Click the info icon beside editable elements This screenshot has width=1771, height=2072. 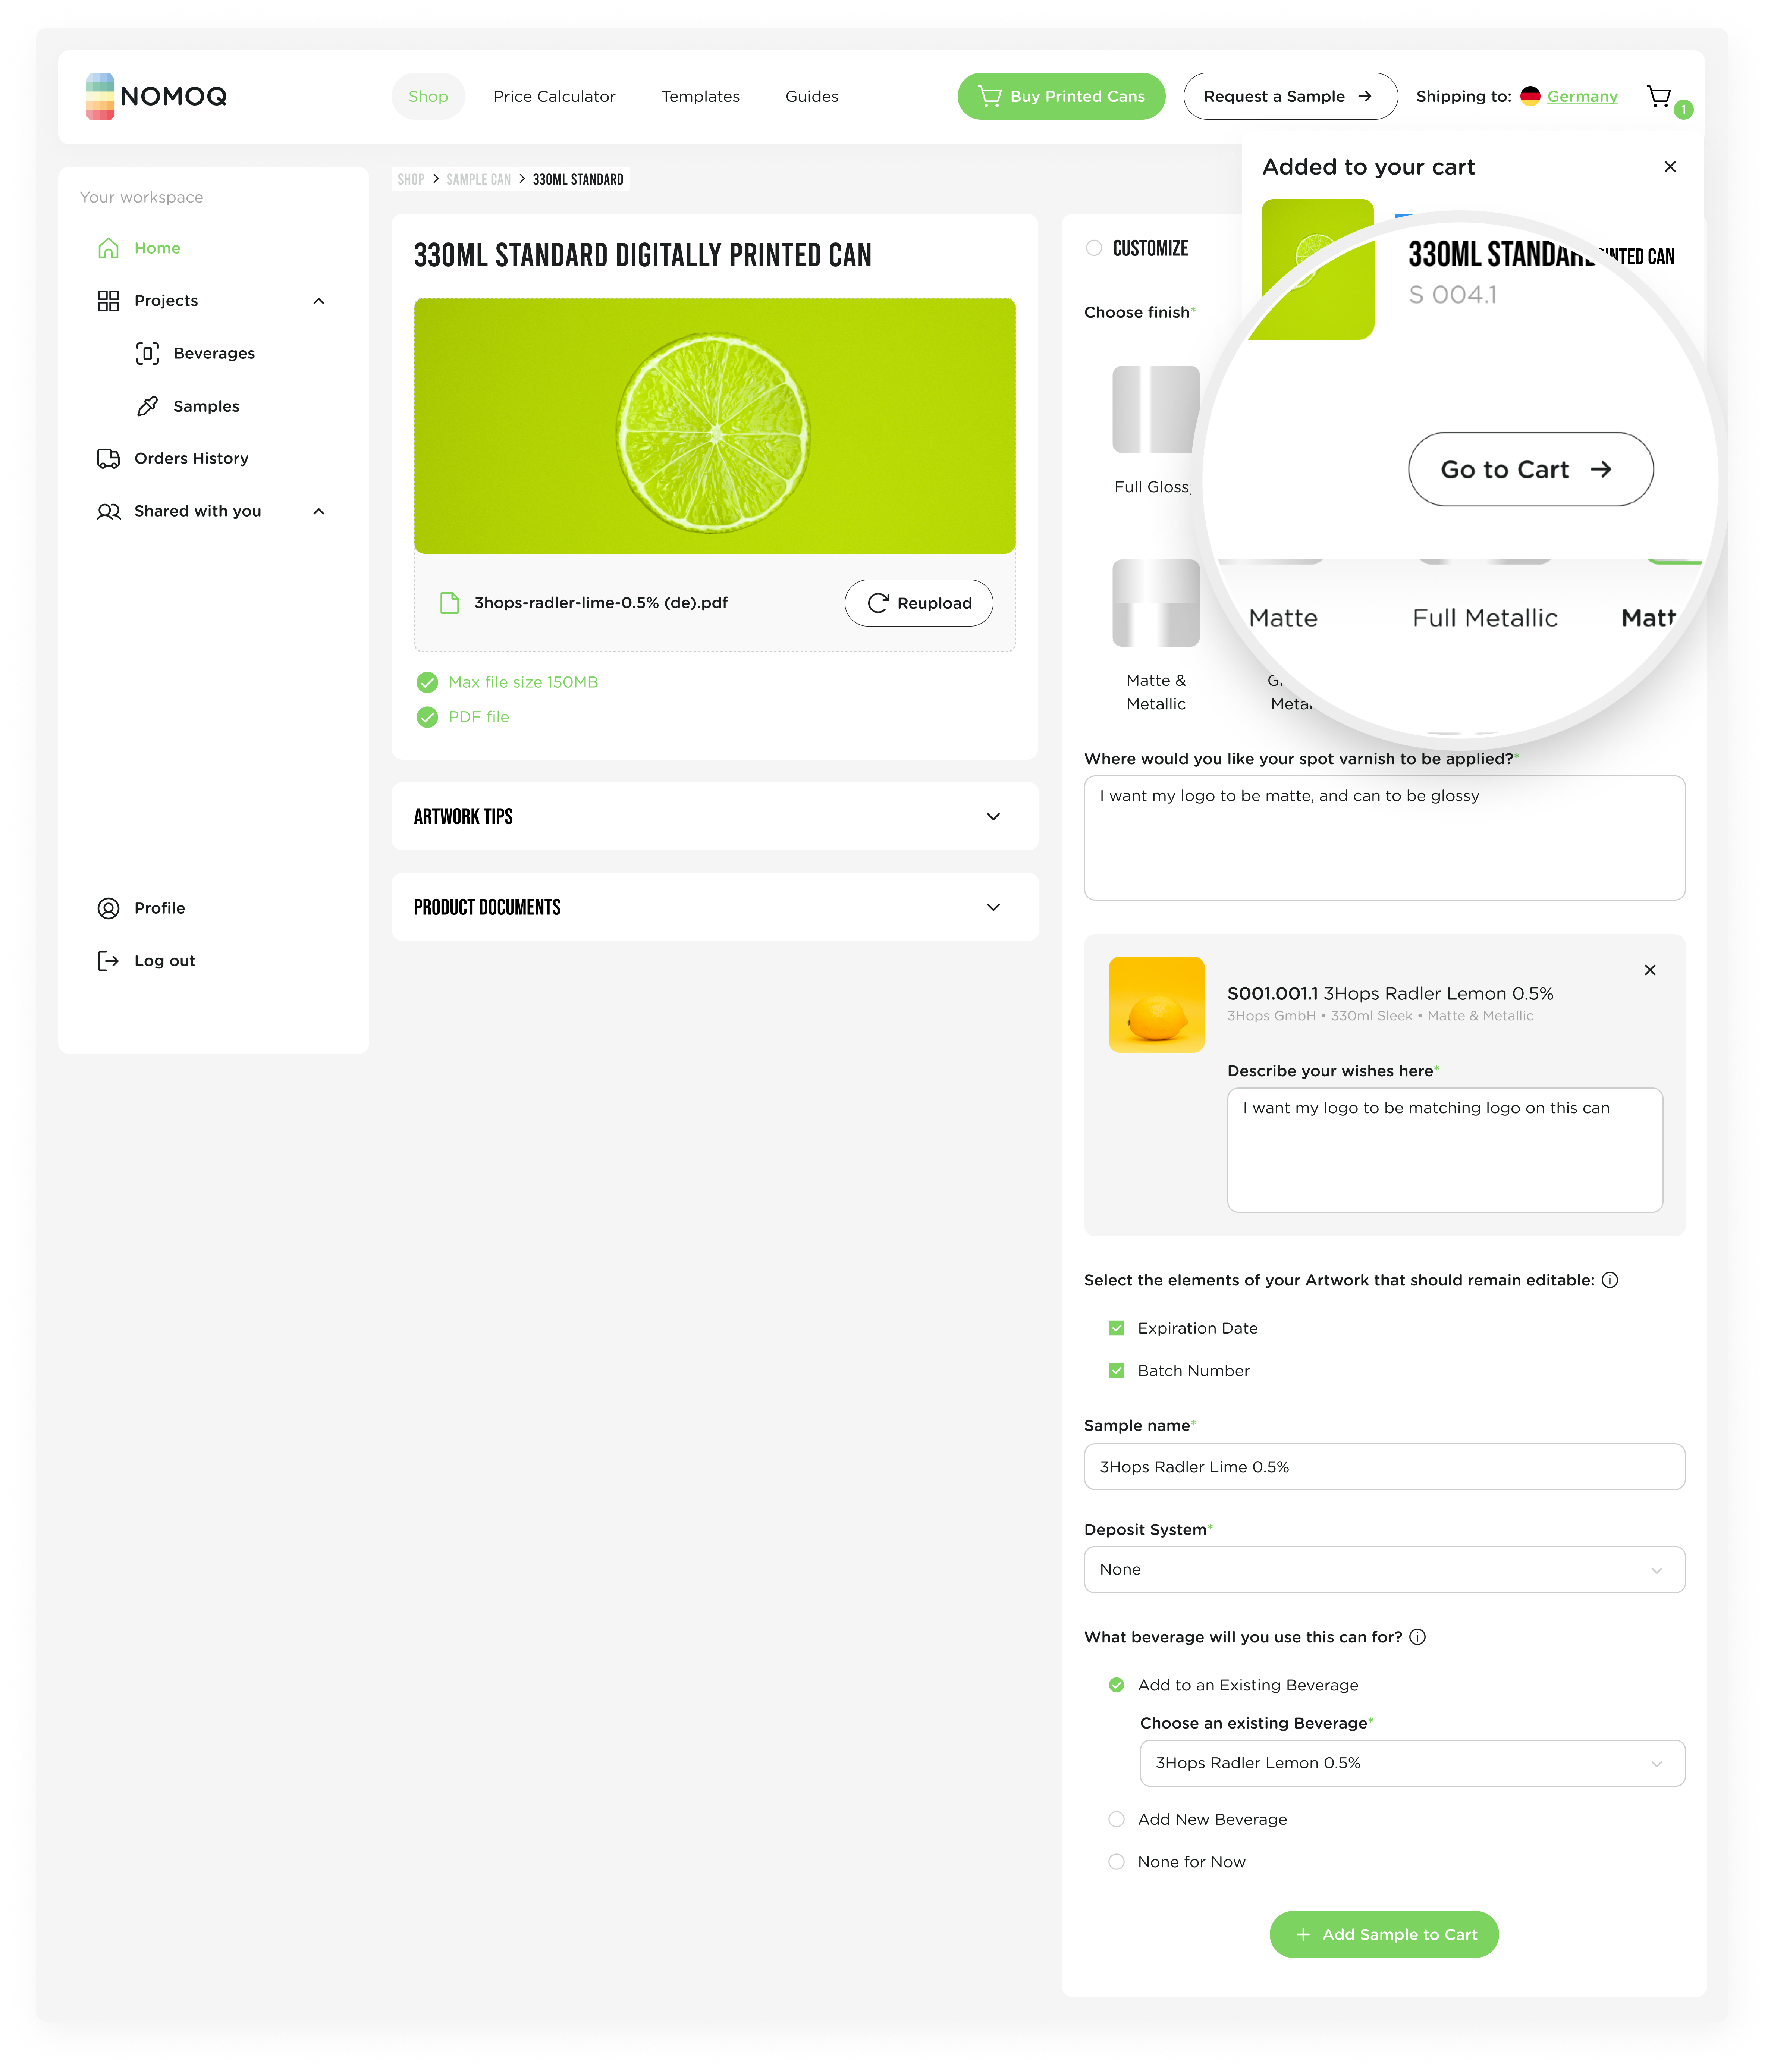coord(1610,1280)
